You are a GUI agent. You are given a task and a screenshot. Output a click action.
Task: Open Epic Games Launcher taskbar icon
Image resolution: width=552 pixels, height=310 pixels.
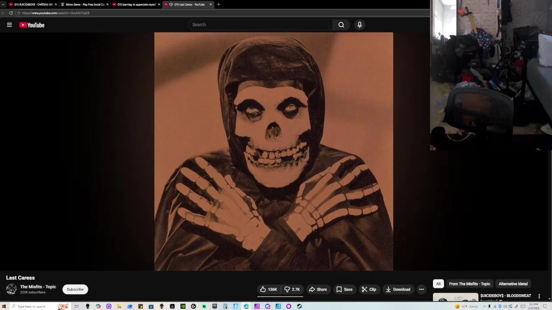point(214,306)
